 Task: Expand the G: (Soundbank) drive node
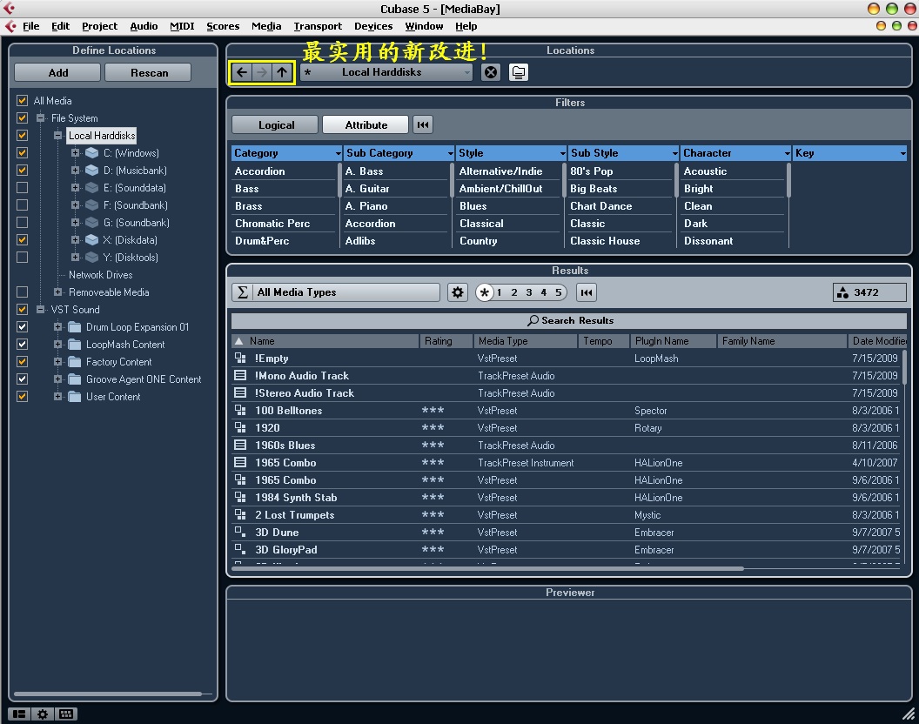(x=75, y=222)
